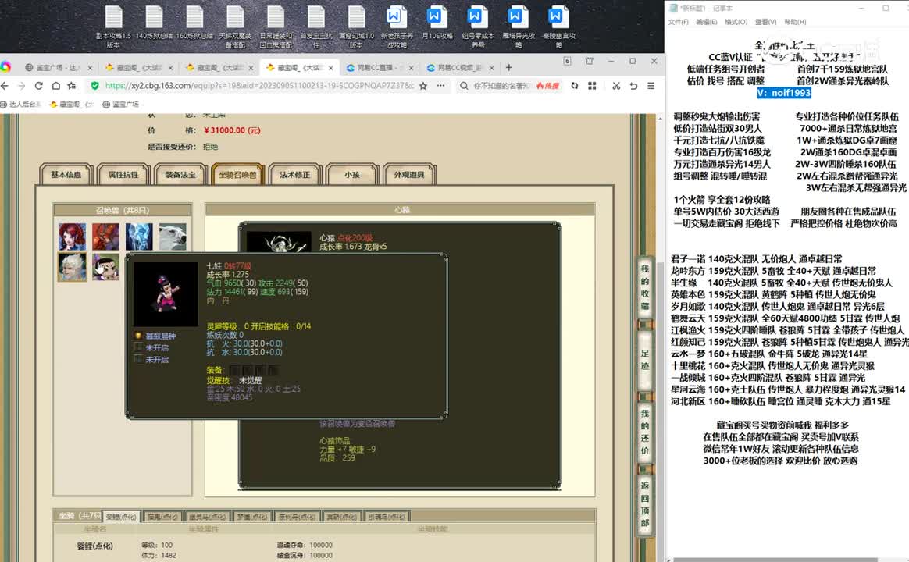Select the red demon summon thumbnail

coord(105,237)
